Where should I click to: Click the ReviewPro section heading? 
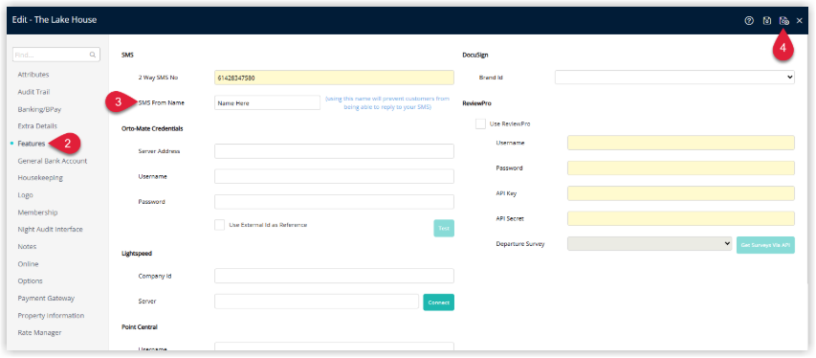(476, 103)
